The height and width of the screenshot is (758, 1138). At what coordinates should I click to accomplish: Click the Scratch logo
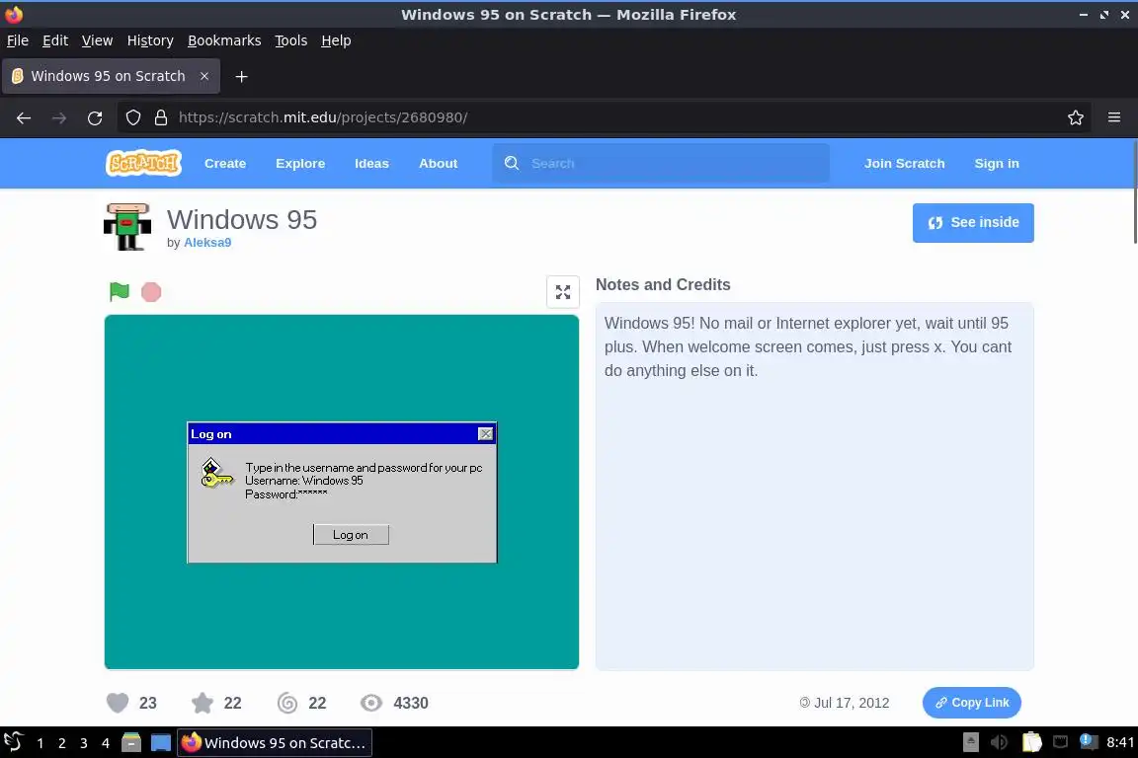(x=143, y=163)
